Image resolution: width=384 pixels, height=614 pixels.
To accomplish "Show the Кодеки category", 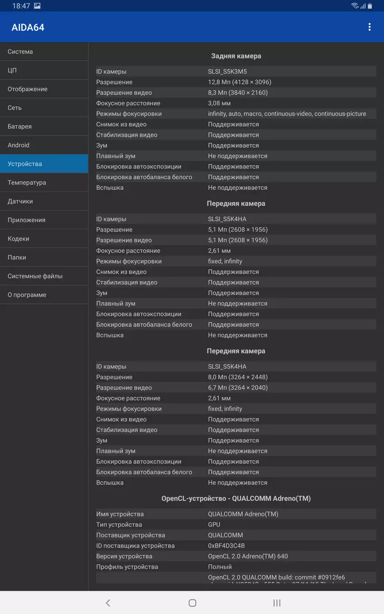I will click(44, 239).
